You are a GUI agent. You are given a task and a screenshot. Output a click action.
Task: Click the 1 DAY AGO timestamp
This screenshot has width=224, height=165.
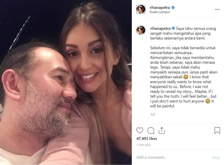(143, 145)
